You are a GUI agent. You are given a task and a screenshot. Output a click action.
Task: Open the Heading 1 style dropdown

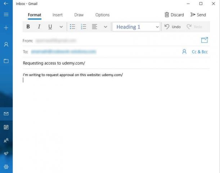point(136,27)
